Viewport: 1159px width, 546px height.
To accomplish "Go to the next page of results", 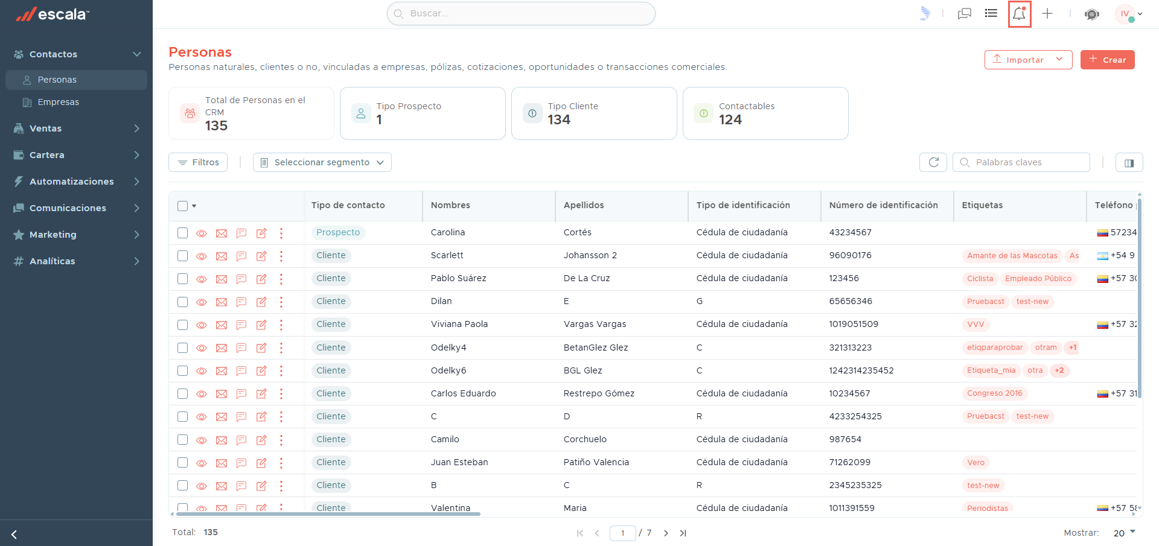I will pyautogui.click(x=666, y=533).
